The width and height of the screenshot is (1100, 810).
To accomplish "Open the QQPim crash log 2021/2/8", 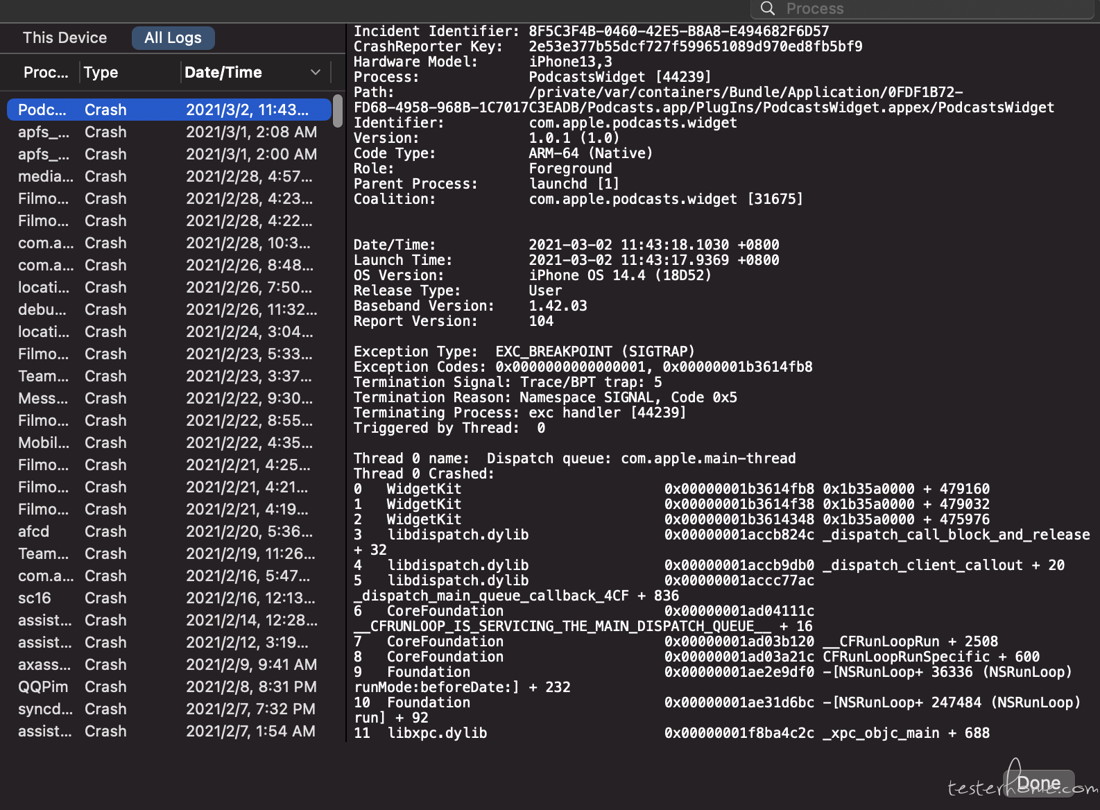I will pos(169,687).
